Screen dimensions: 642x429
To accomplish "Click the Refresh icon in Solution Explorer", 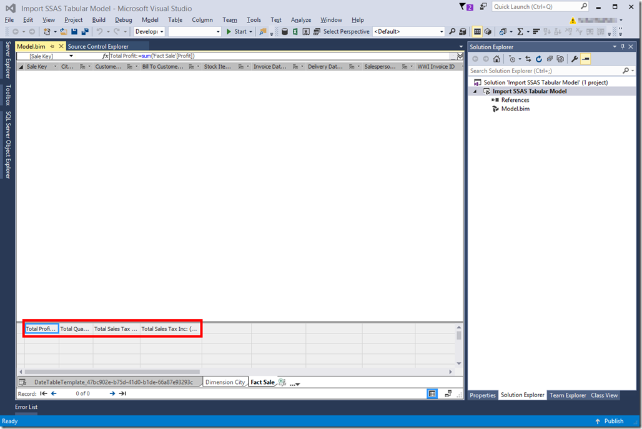I will tap(539, 59).
